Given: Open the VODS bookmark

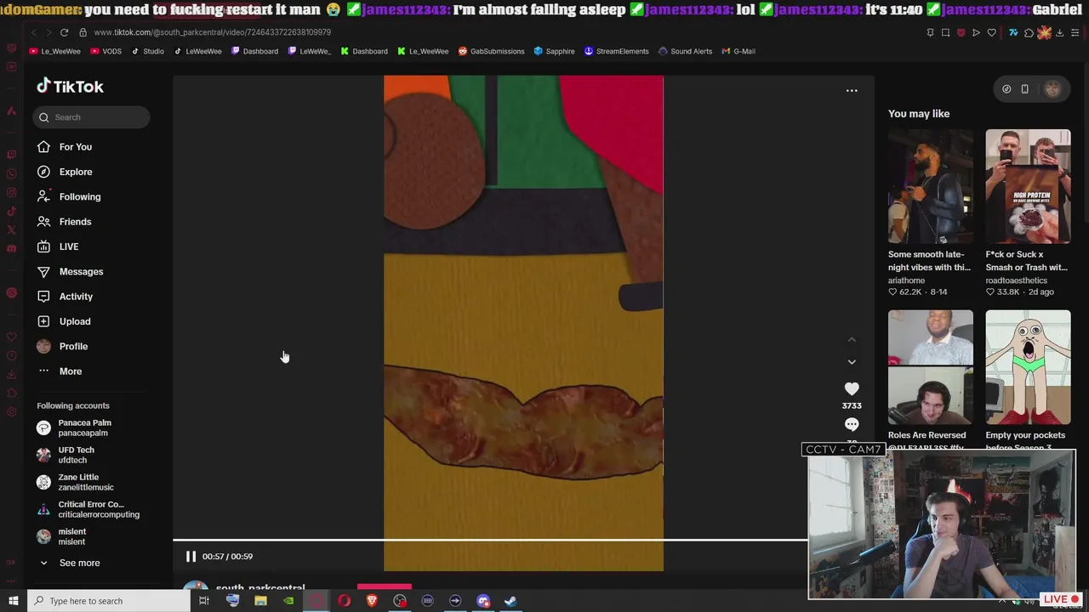Looking at the screenshot, I should (105, 51).
